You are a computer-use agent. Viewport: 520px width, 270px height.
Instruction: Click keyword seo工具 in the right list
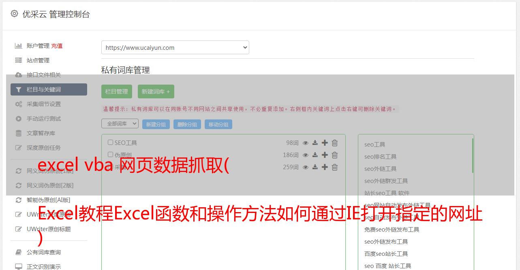[375, 145]
